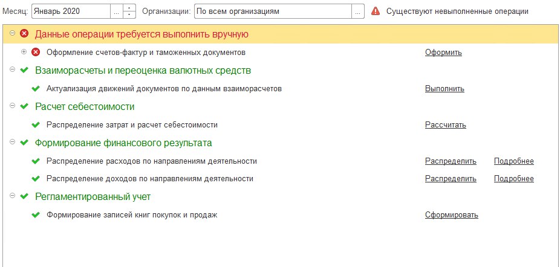Click the Организации input field

click(273, 11)
